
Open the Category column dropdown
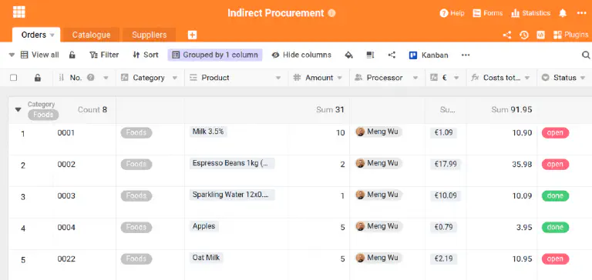point(175,78)
